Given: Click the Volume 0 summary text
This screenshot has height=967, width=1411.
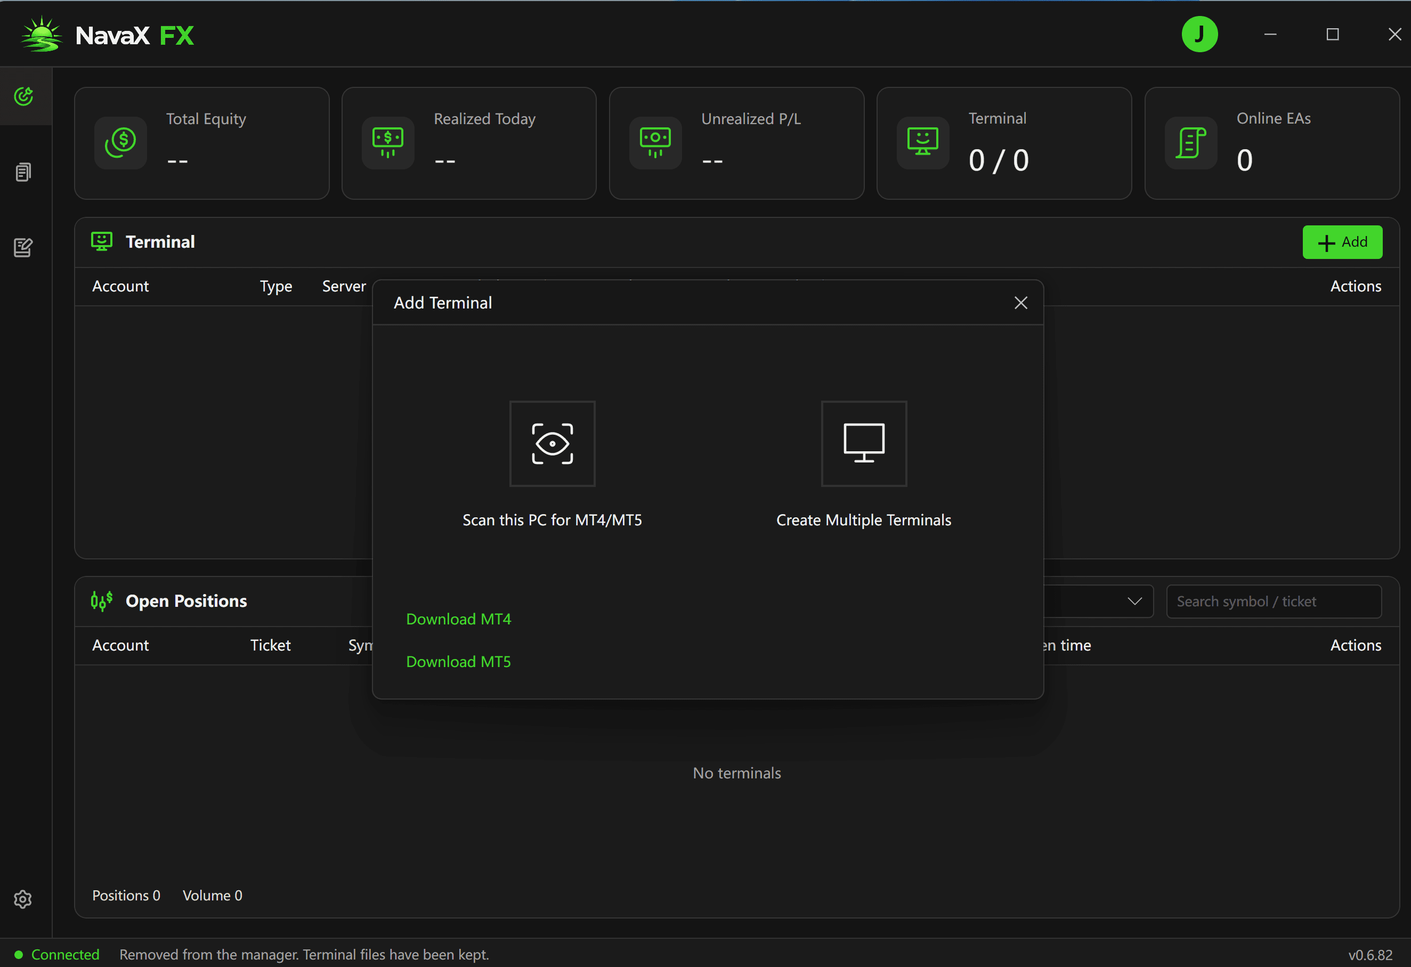Looking at the screenshot, I should click(213, 896).
